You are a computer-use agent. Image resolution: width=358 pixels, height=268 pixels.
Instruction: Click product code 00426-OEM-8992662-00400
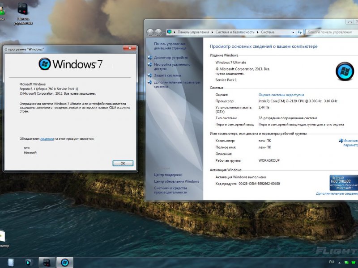point(259,184)
